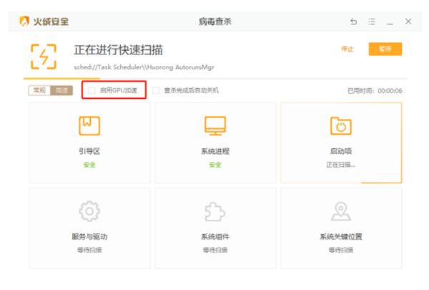Click the 系统进程 label
429x290 pixels.
[215, 151]
